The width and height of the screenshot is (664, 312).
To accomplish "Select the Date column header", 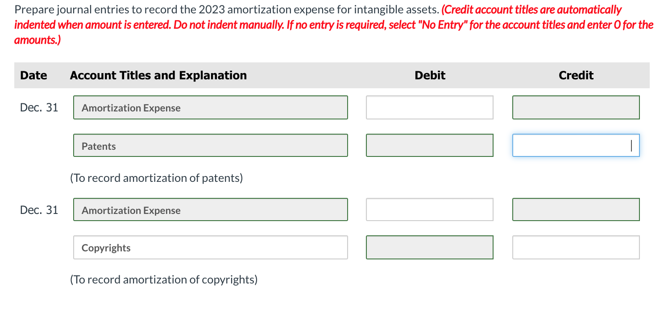I will point(33,75).
